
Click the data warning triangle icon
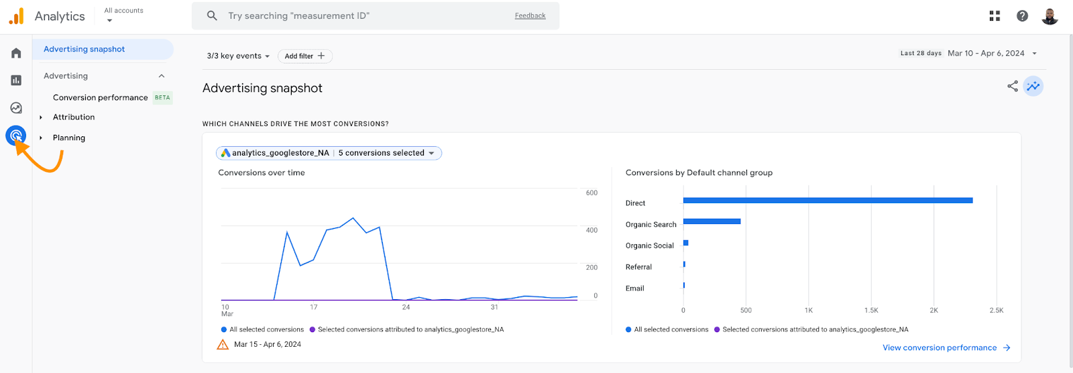[x=223, y=345]
